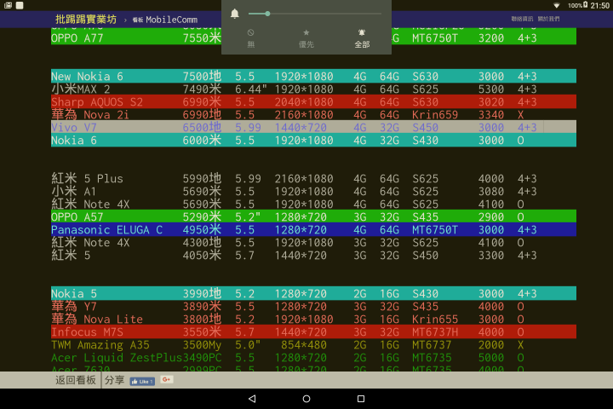Screen dimensions: 613x409
Task: Select the TWM Amazing A35 row name
Action: 100,345
